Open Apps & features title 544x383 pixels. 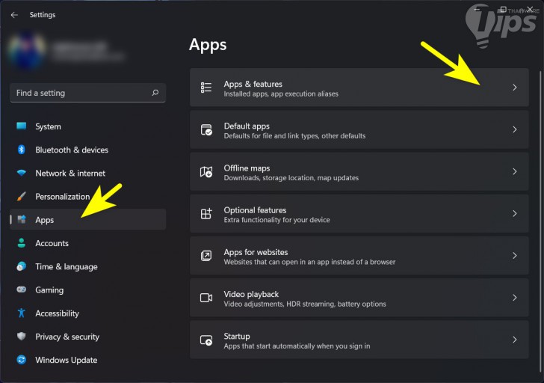click(253, 84)
